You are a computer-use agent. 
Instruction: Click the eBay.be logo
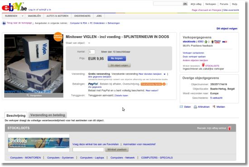click(14, 7)
